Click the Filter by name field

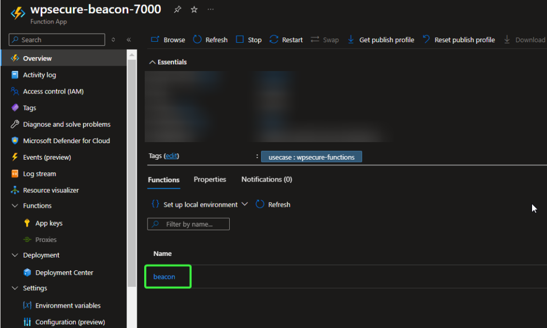(193, 224)
